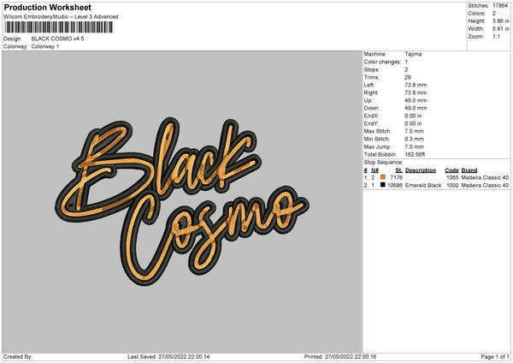Image resolution: width=513 pixels, height=363 pixels.
Task: Click 'Wilcom EmbroideryStudio – Level 3 Advanced' text
Action: (x=61, y=17)
